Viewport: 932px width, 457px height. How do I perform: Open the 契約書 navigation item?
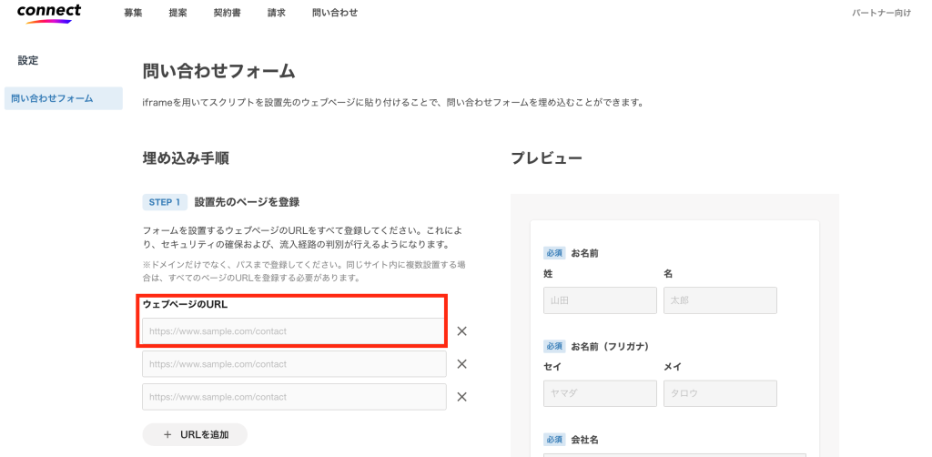point(227,13)
